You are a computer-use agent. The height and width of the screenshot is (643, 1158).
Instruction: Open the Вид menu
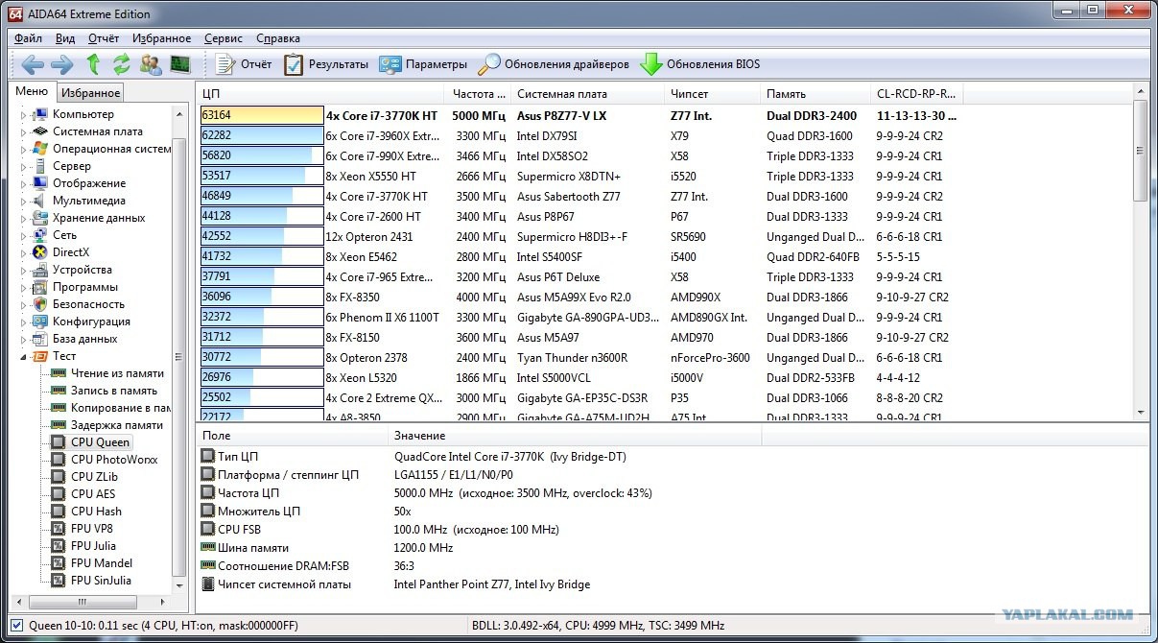click(x=65, y=38)
